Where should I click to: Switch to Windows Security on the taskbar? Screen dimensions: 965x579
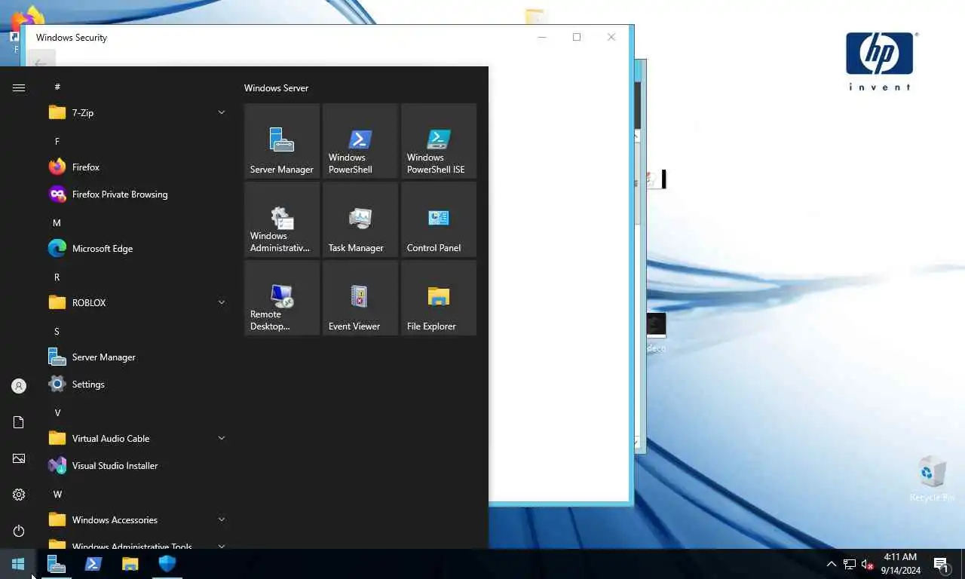coord(167,564)
